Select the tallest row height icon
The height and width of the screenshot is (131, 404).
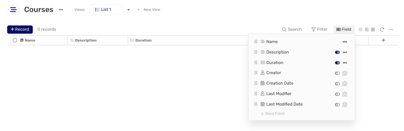click(373, 29)
